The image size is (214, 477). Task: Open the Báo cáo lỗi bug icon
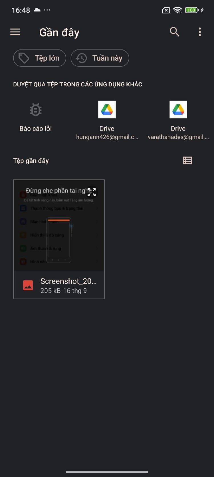[36, 110]
